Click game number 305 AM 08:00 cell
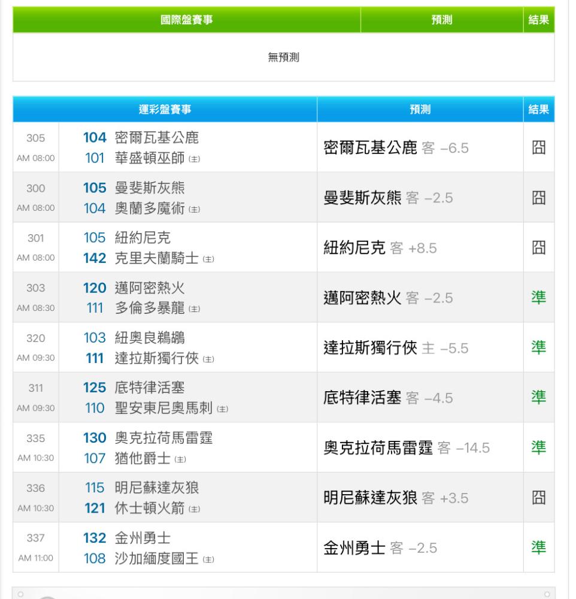576x599 pixels. coord(36,147)
